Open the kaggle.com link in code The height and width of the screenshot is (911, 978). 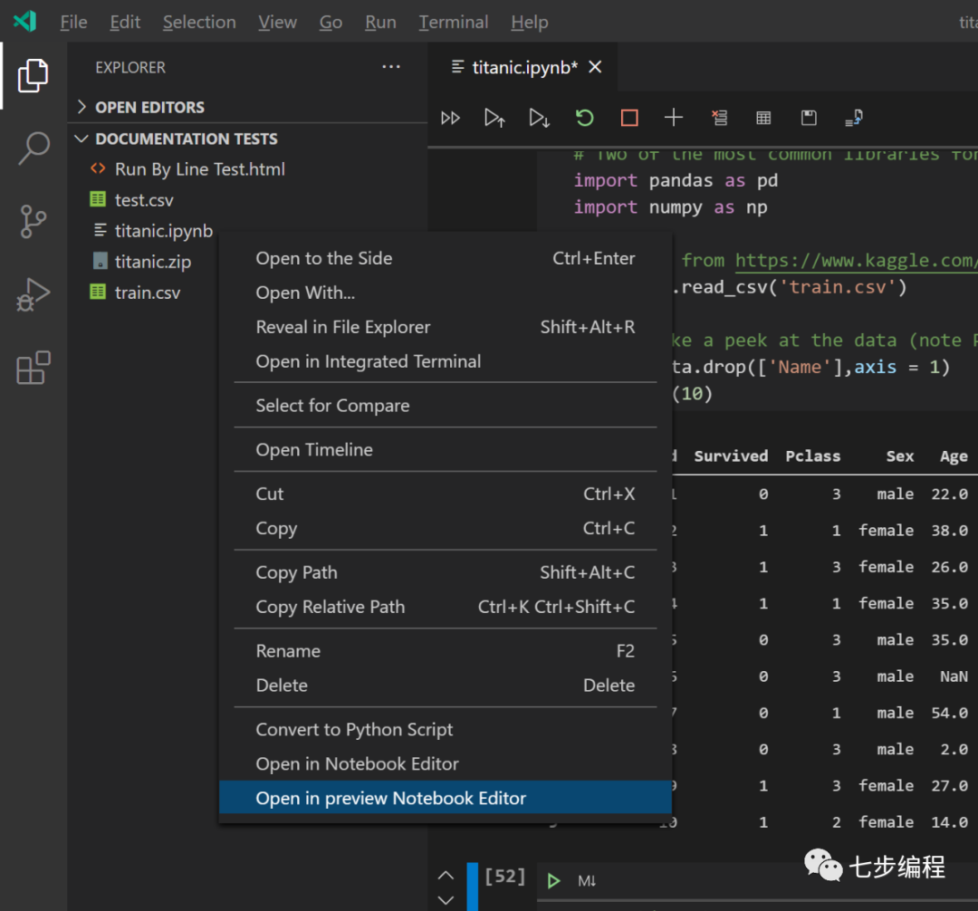tap(855, 261)
